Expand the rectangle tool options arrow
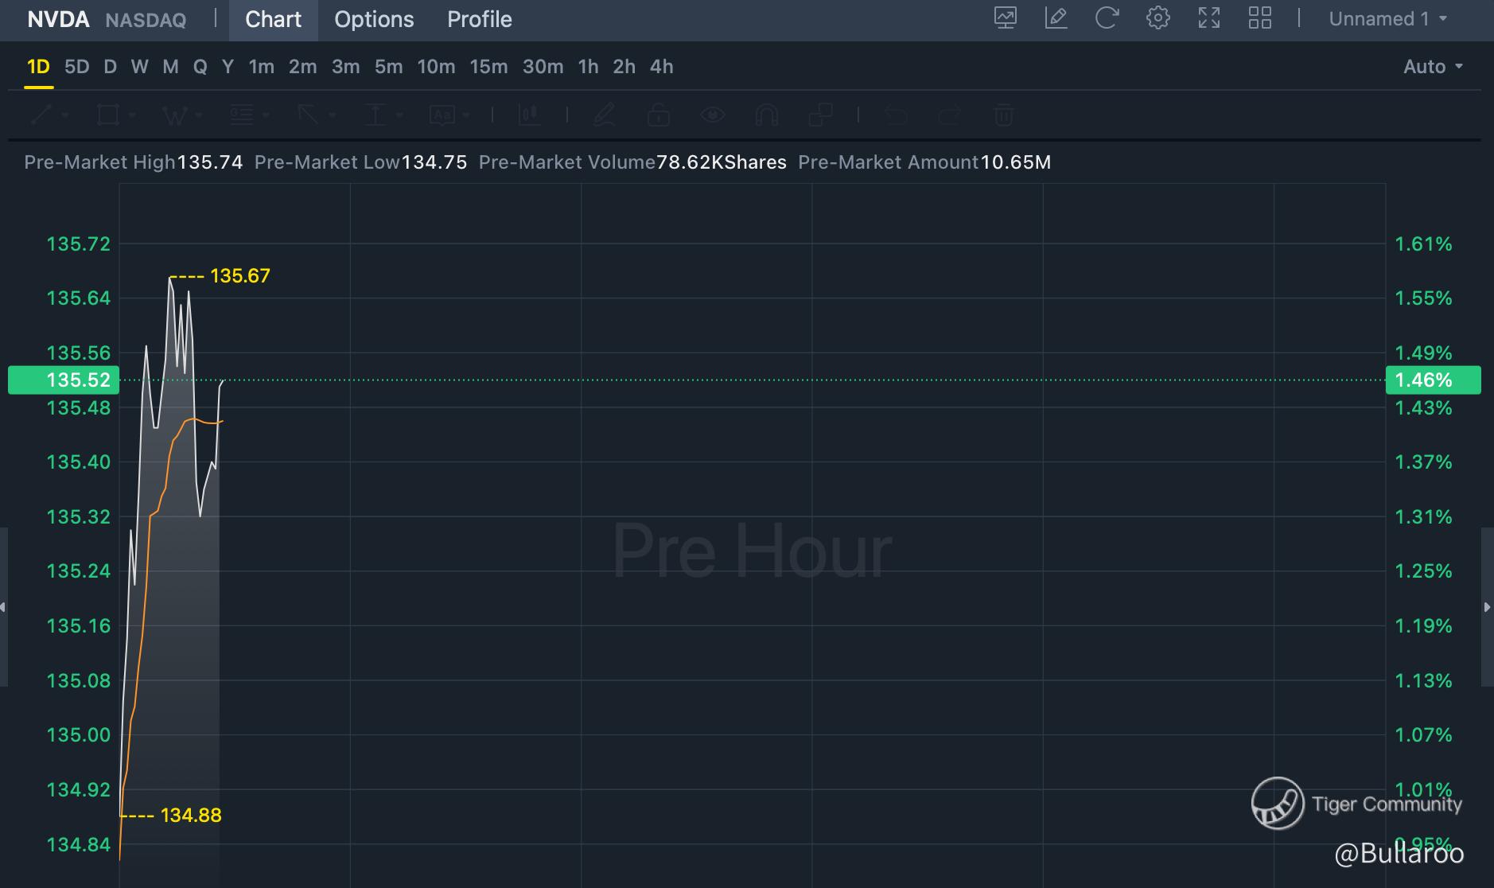 132,115
